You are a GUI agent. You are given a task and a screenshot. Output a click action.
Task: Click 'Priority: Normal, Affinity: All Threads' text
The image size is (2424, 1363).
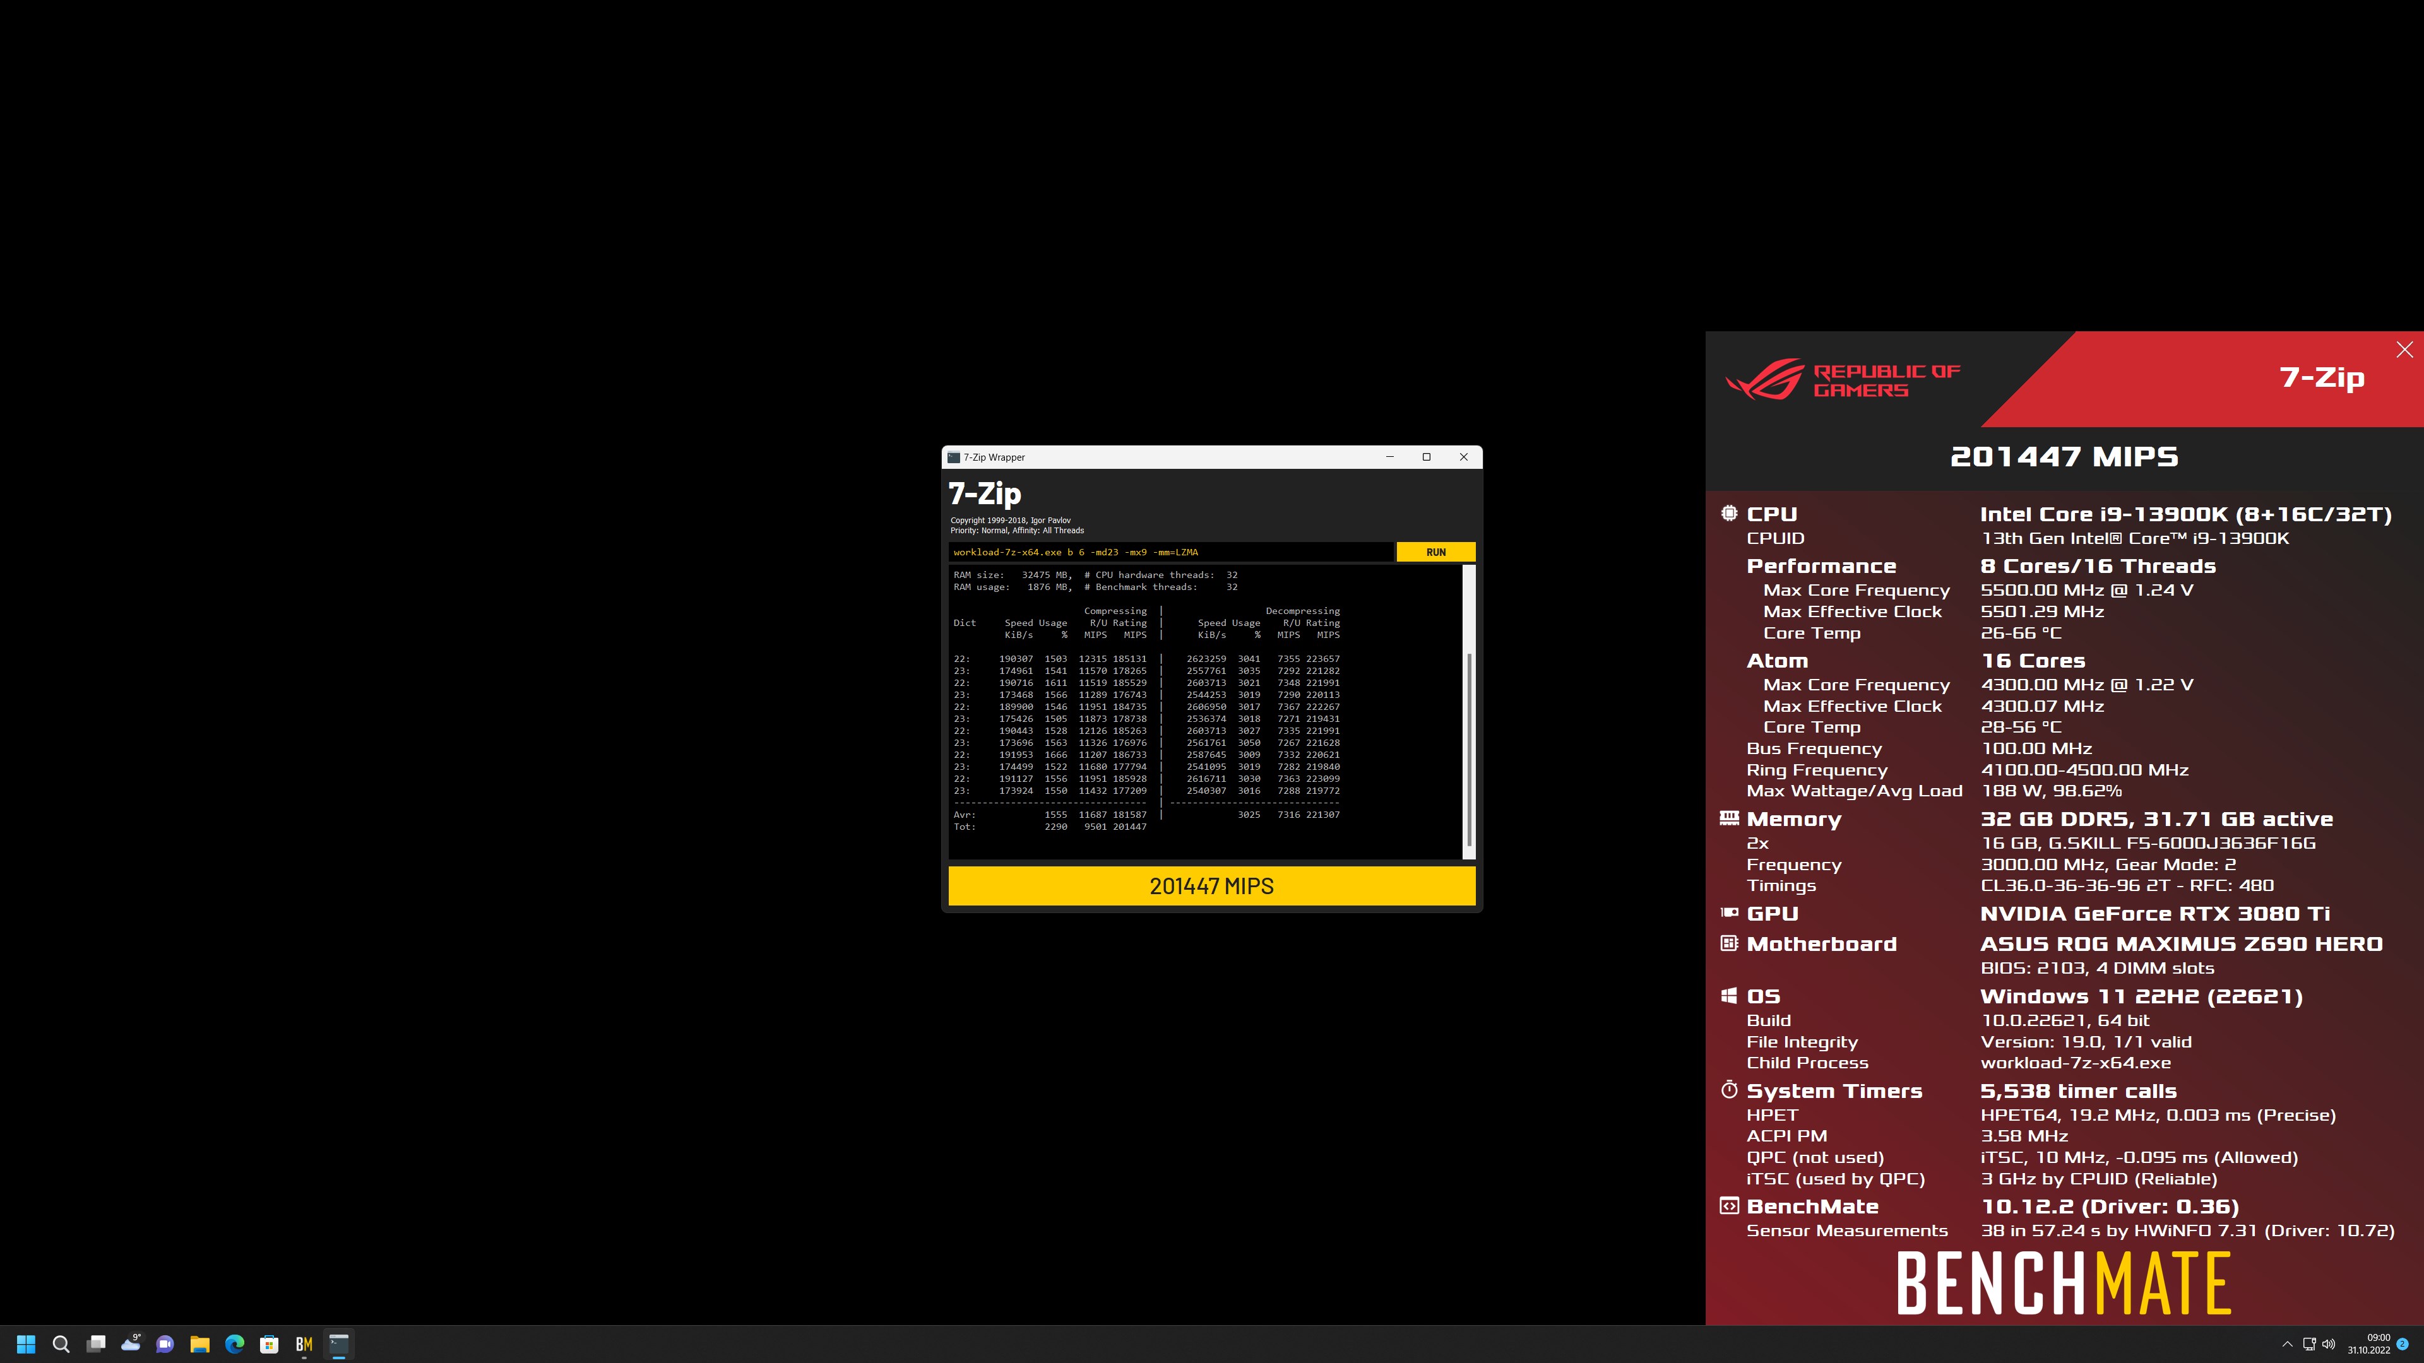pos(1016,531)
